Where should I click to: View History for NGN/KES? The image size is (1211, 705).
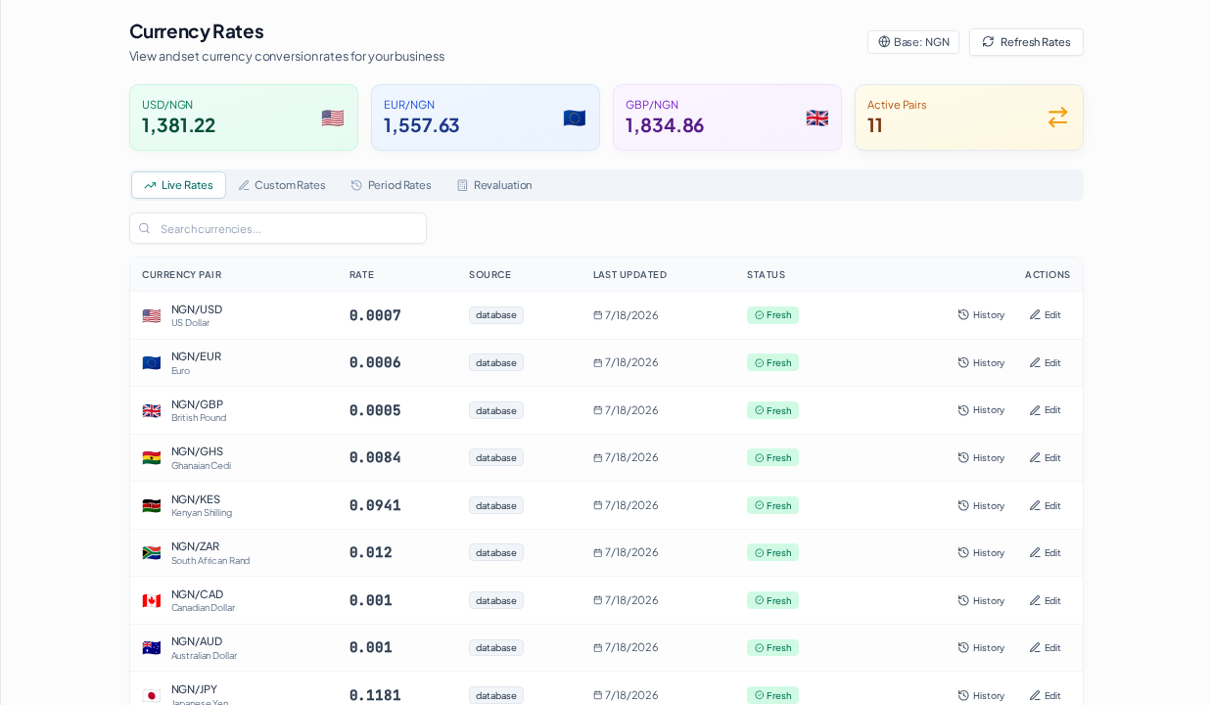pos(981,505)
